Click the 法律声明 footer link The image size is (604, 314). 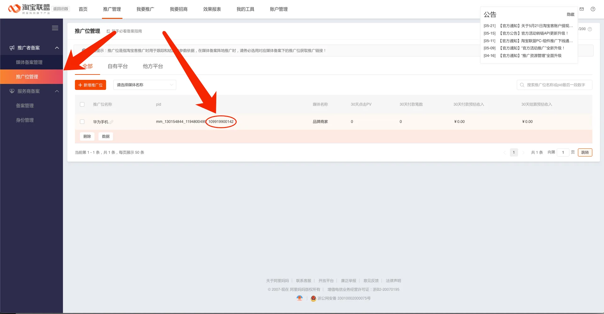[393, 281]
